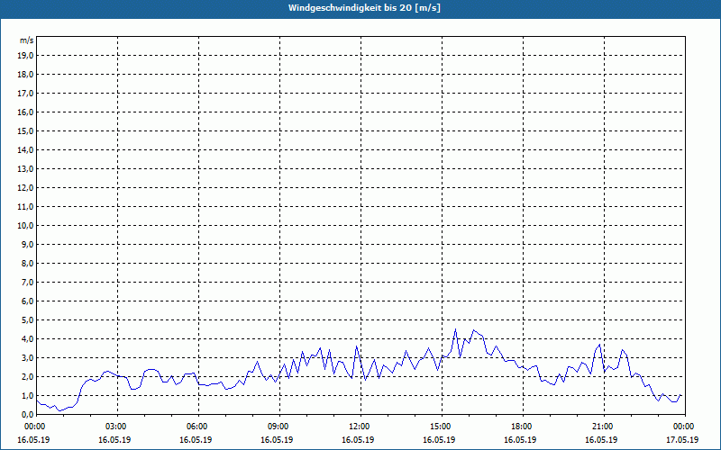The height and width of the screenshot is (450, 721).
Task: Click the '13,0' y-axis label
Action: [x=25, y=169]
